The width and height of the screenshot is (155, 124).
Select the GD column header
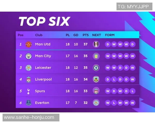(76, 35)
